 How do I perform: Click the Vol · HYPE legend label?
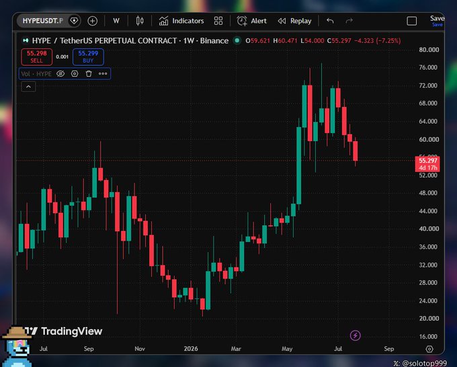[36, 74]
